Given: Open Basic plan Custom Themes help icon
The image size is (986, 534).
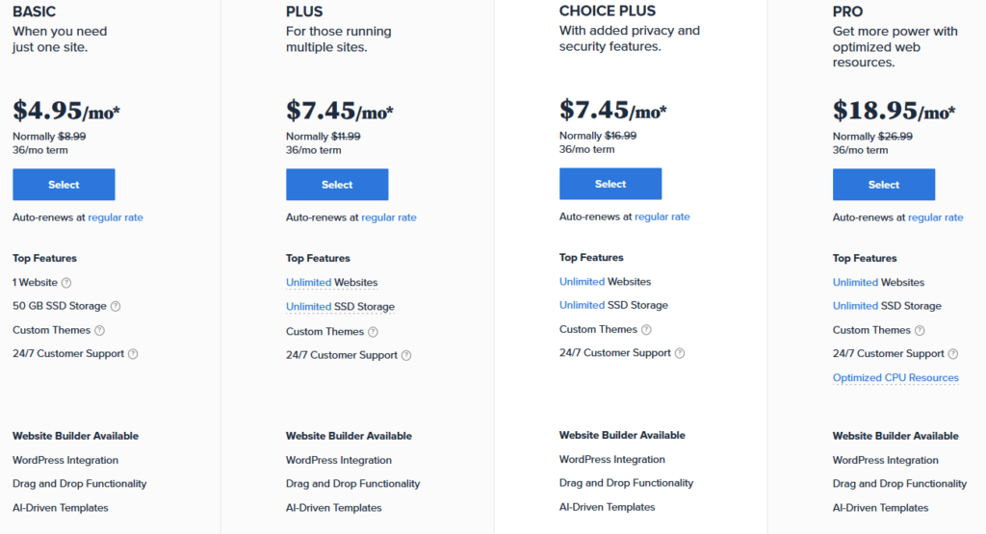Looking at the screenshot, I should 99,330.
